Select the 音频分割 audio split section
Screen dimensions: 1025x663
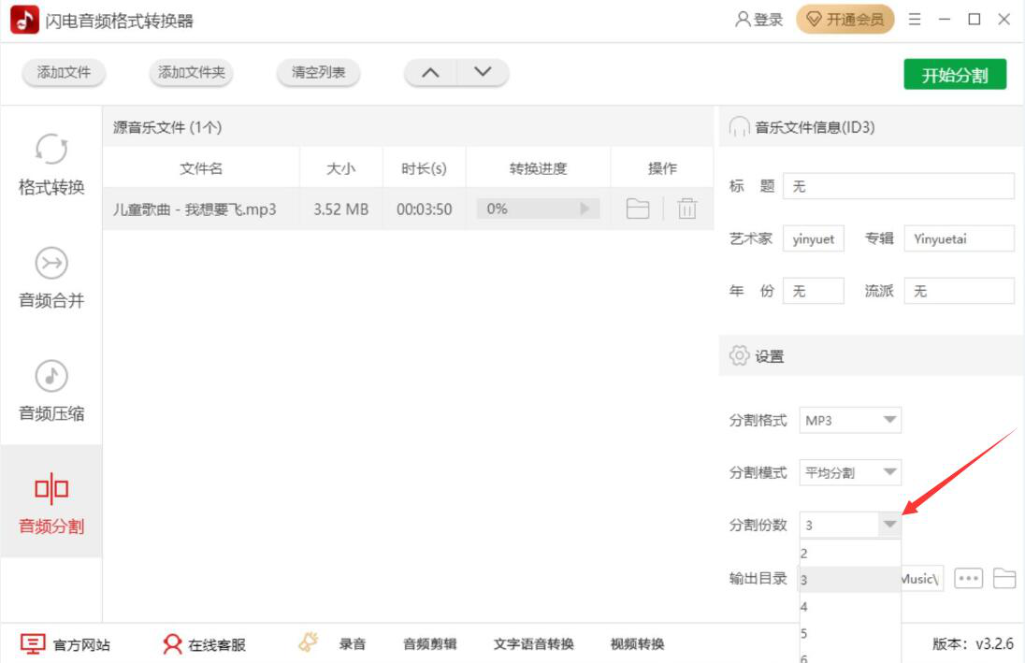(x=51, y=501)
